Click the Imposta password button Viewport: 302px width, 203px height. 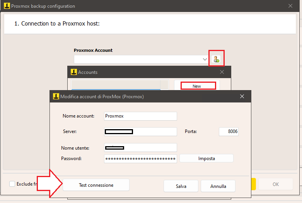(206, 159)
